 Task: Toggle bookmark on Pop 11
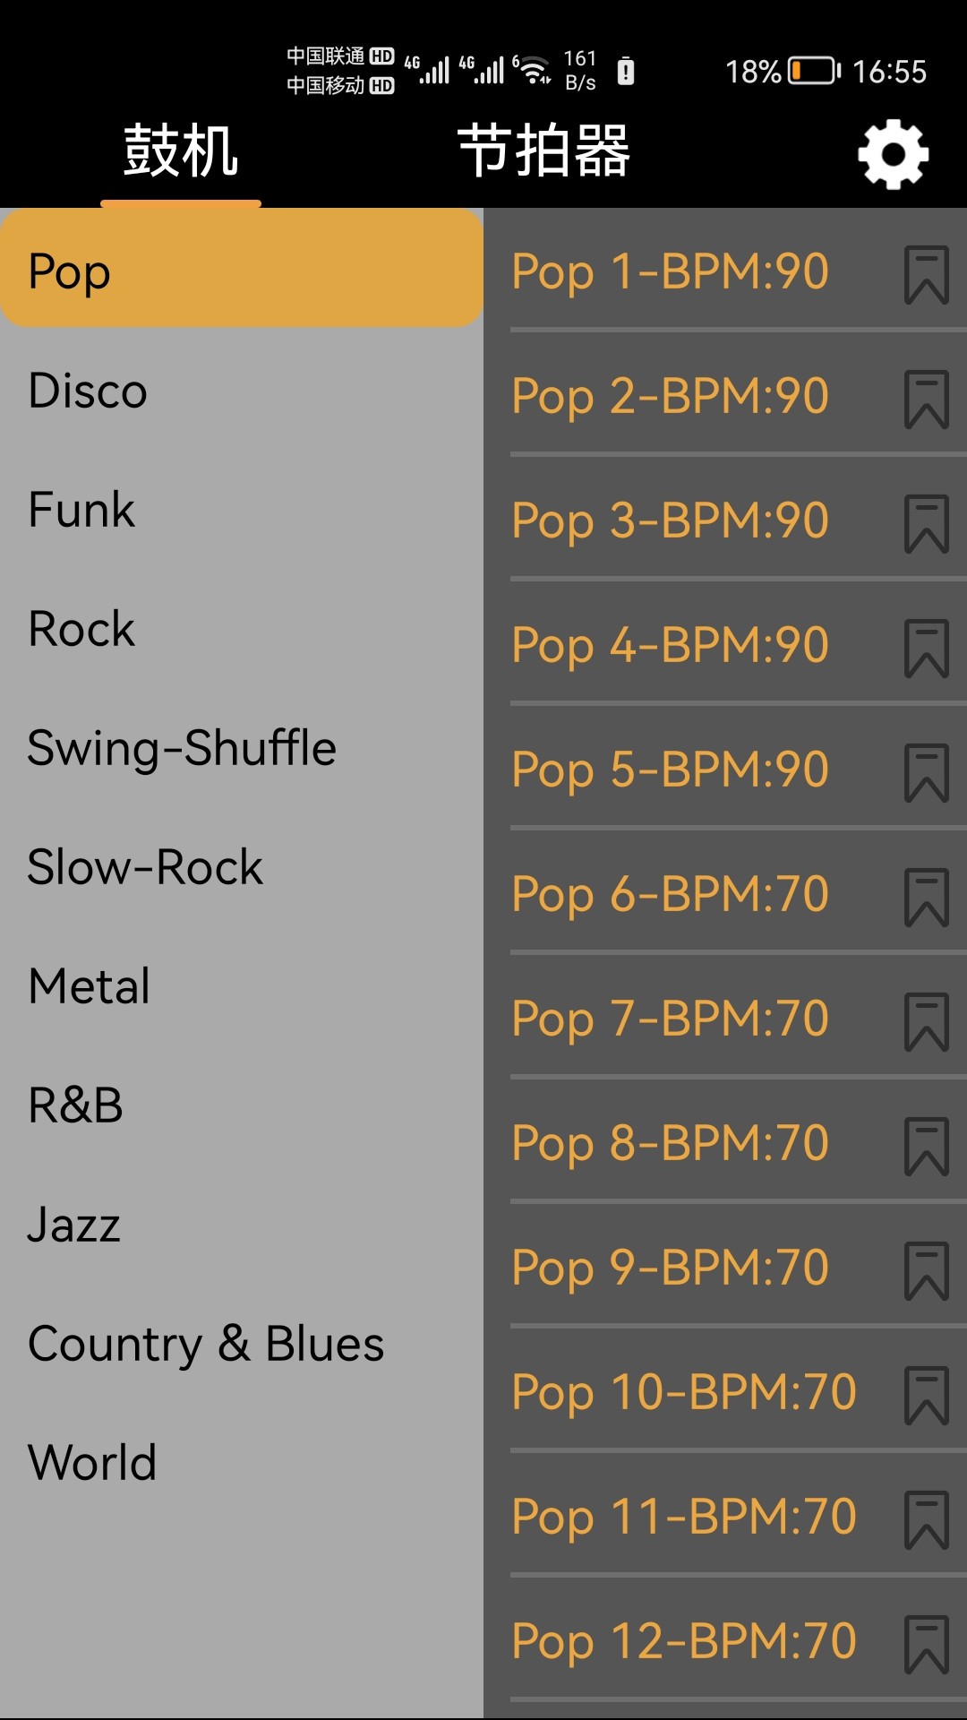point(926,1520)
